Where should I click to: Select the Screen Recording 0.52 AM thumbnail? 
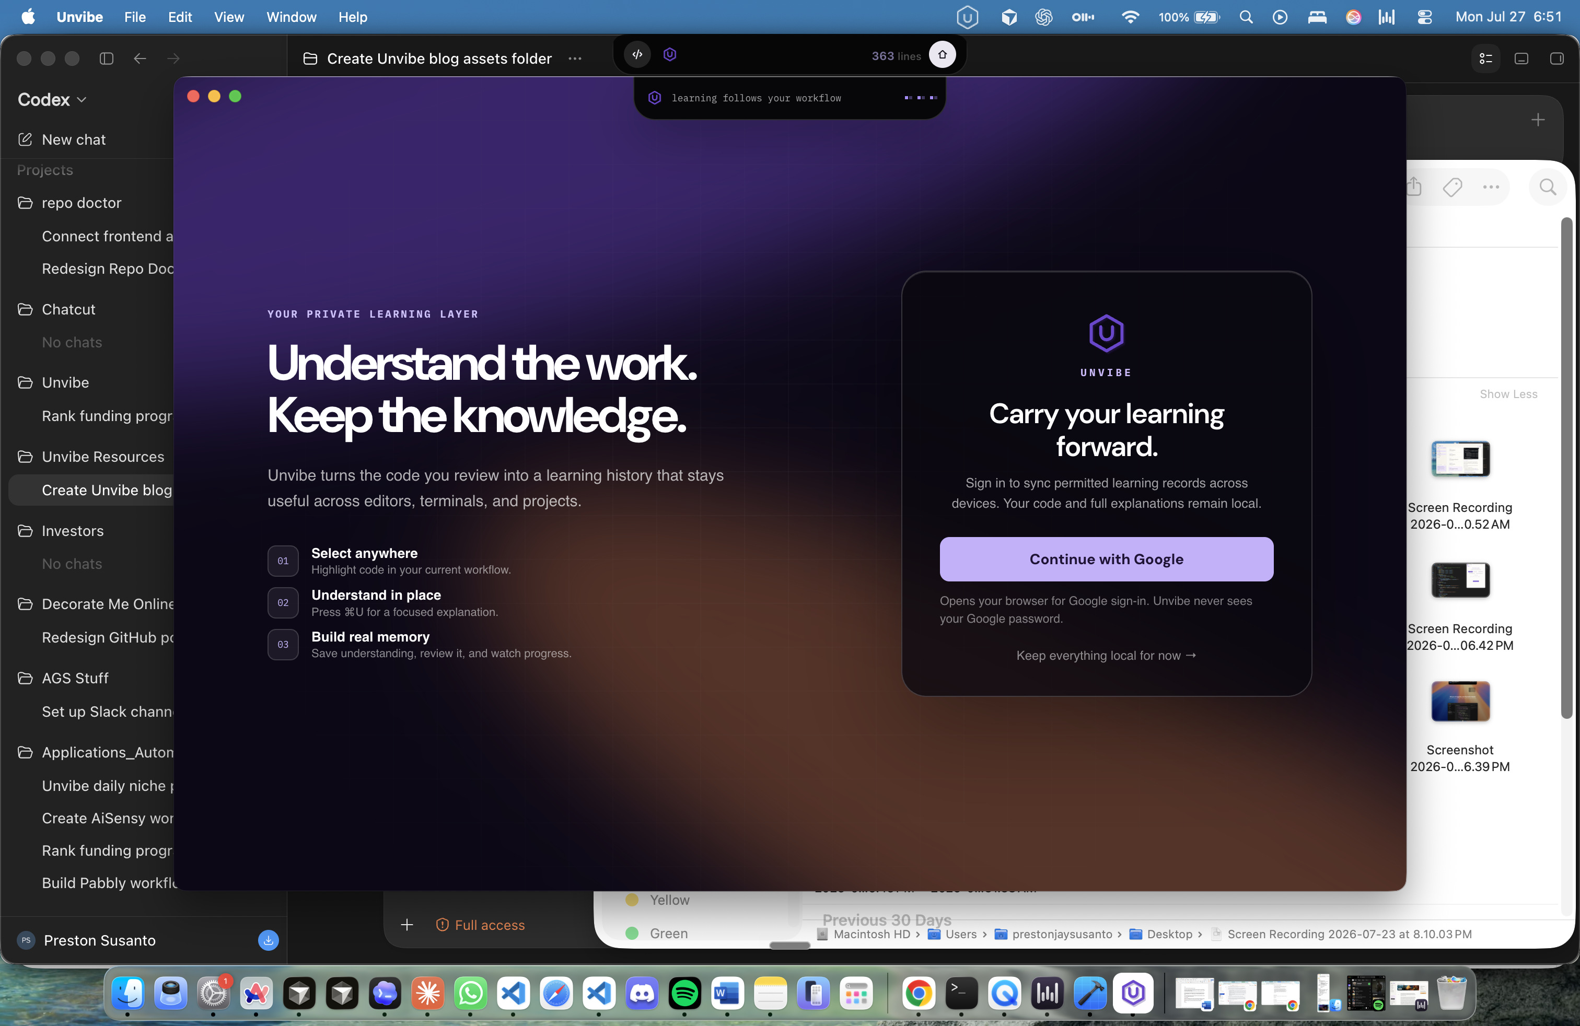(x=1460, y=459)
